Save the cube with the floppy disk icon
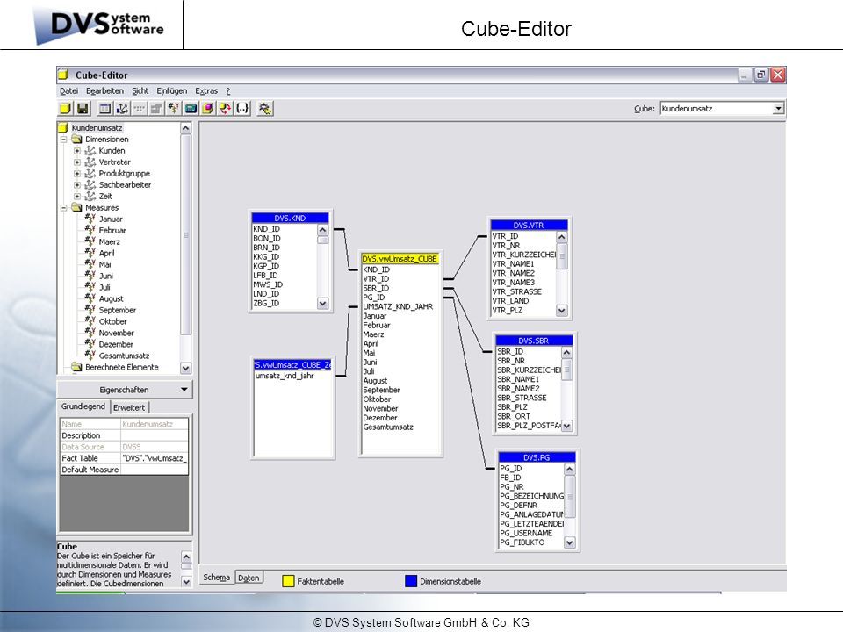 click(x=83, y=109)
